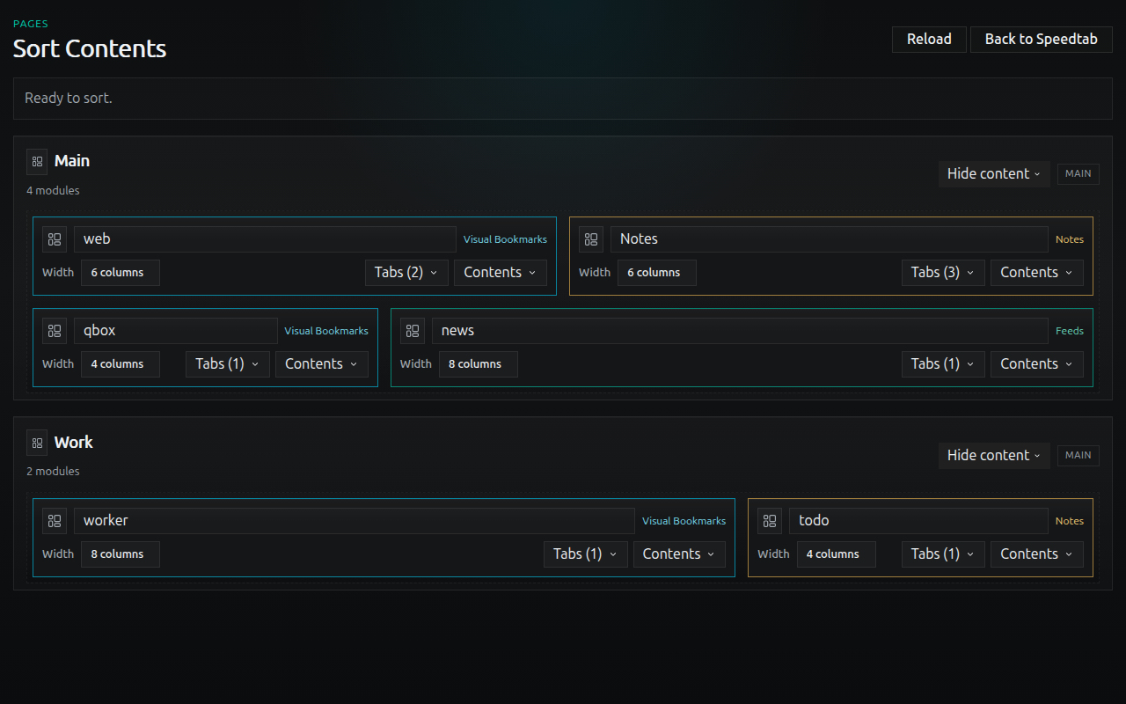Change qbox module width of 4 columns
Screen dimensions: 1126x704
pos(121,364)
